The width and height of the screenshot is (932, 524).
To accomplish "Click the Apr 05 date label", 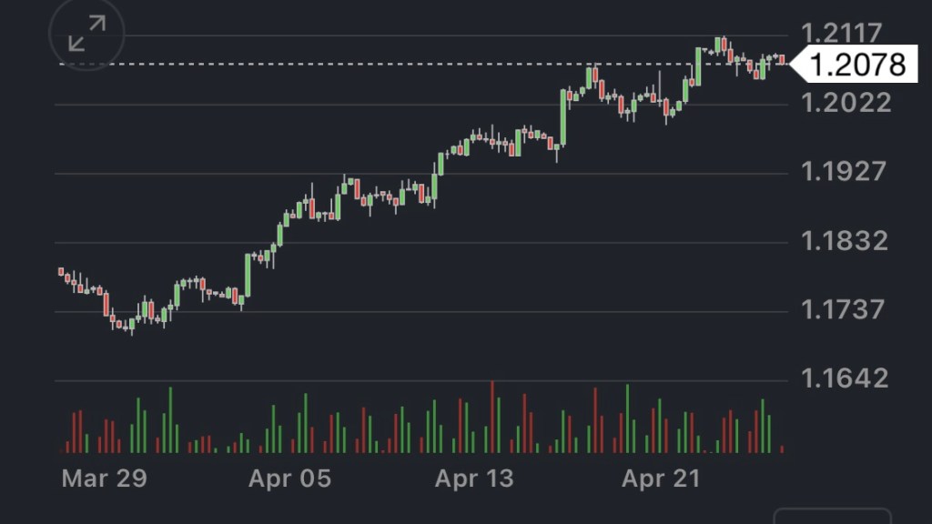I will point(289,479).
